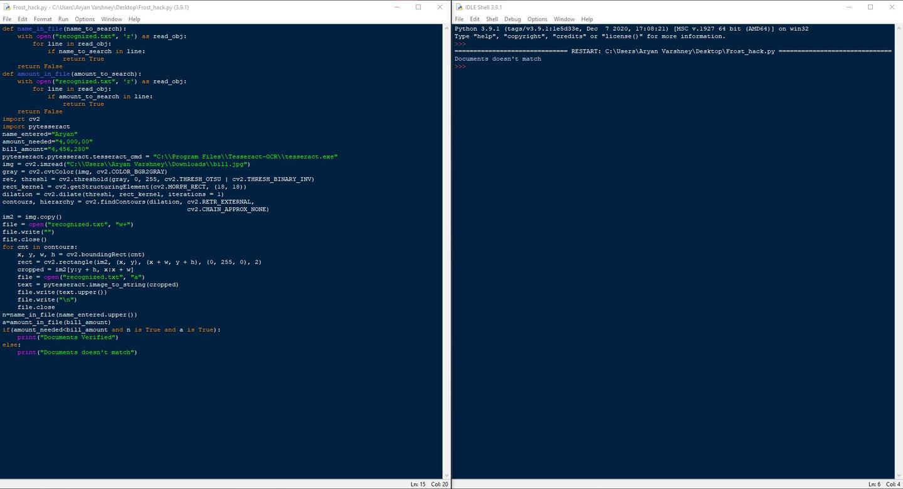Click print("Documents doesn't match") line in editor
Viewport: 903px width, 489px height.
77,352
